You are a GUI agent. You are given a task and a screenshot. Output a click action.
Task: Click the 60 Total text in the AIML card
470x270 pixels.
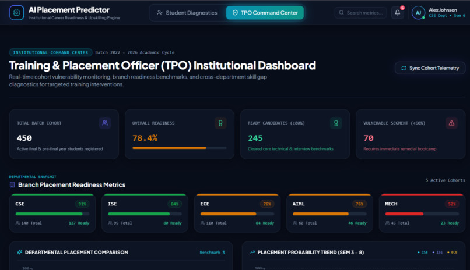pyautogui.click(x=307, y=223)
